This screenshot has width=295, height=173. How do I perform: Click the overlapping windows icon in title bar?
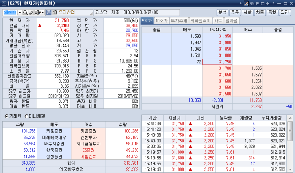point(252,3)
